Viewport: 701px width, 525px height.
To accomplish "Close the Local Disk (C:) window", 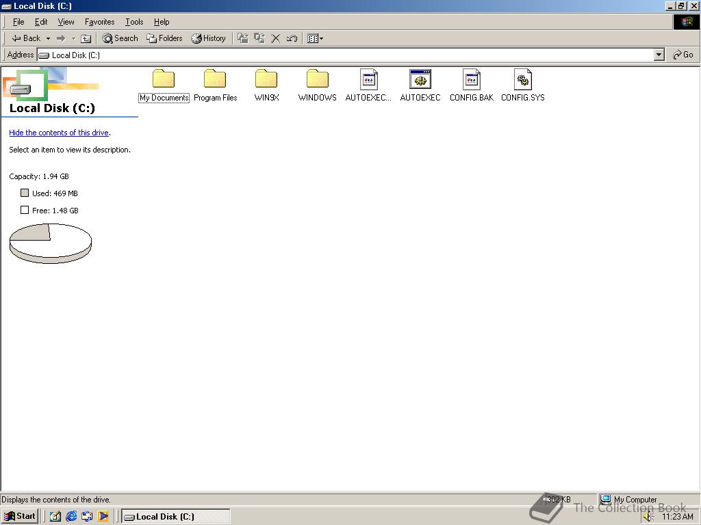I will [x=694, y=6].
